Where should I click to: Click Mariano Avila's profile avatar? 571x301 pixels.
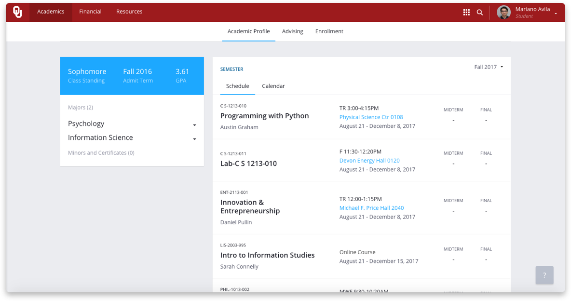click(x=503, y=13)
